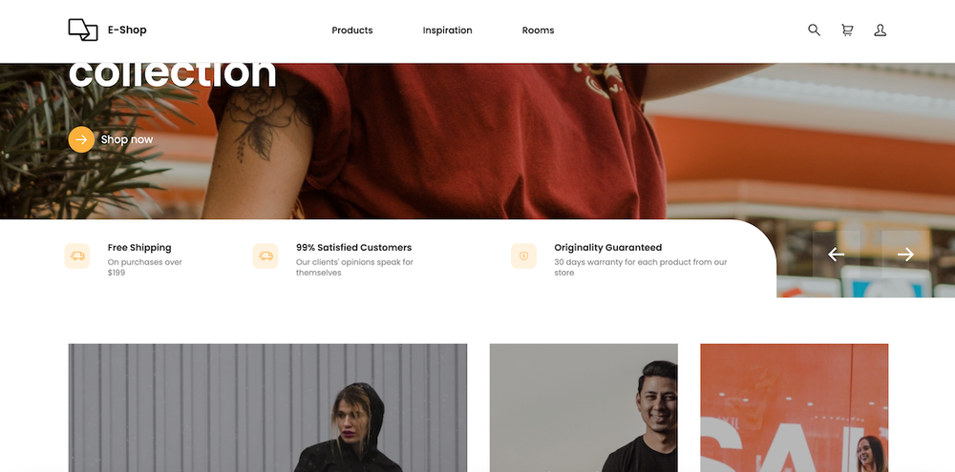Image resolution: width=955 pixels, height=472 pixels.
Task: Click the Free Shipping truck icon
Action: [x=77, y=257]
